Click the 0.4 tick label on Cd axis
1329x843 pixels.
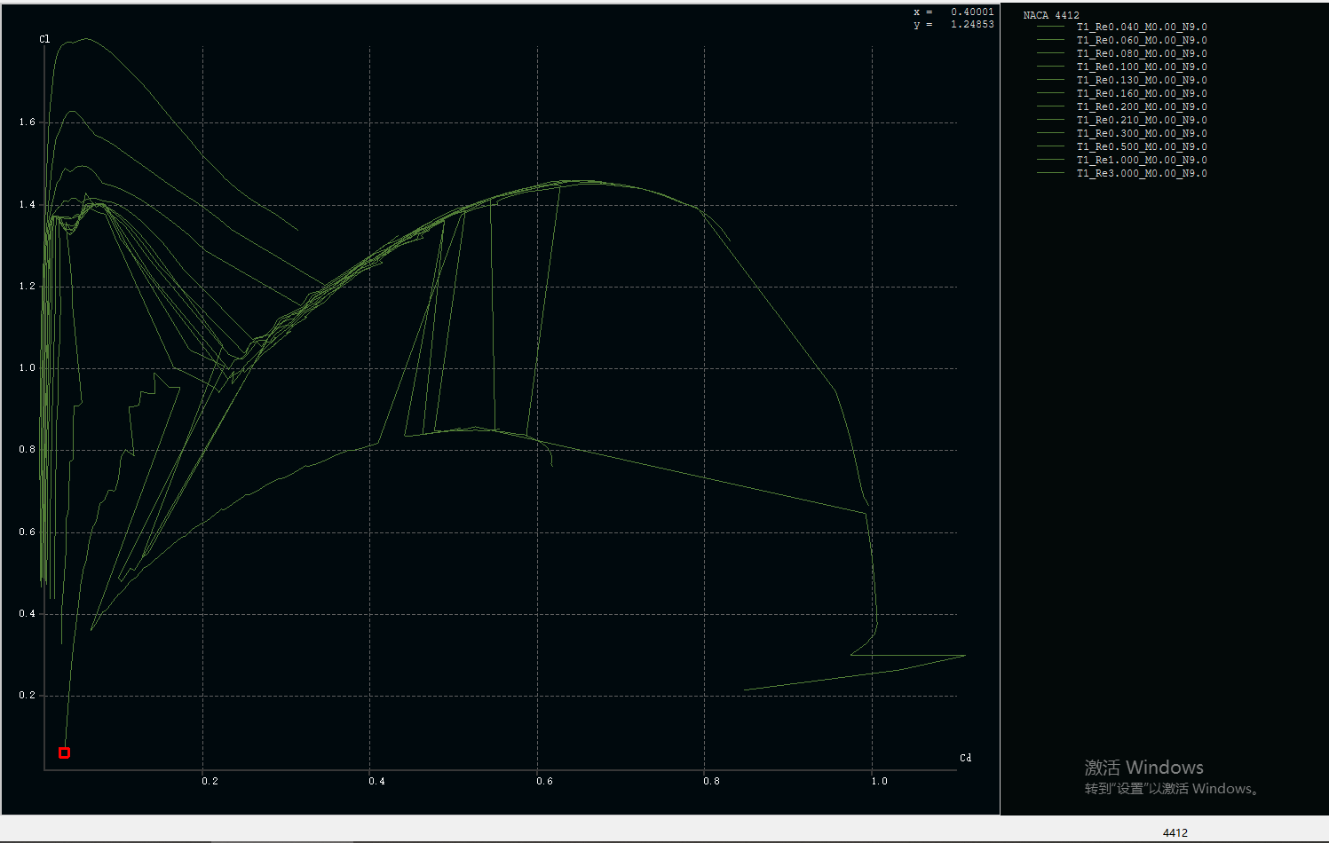pos(377,781)
